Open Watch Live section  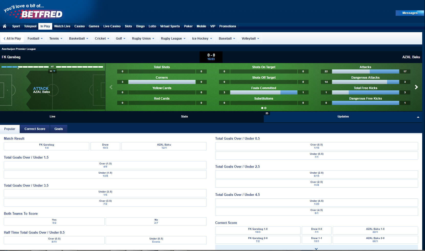point(62,26)
